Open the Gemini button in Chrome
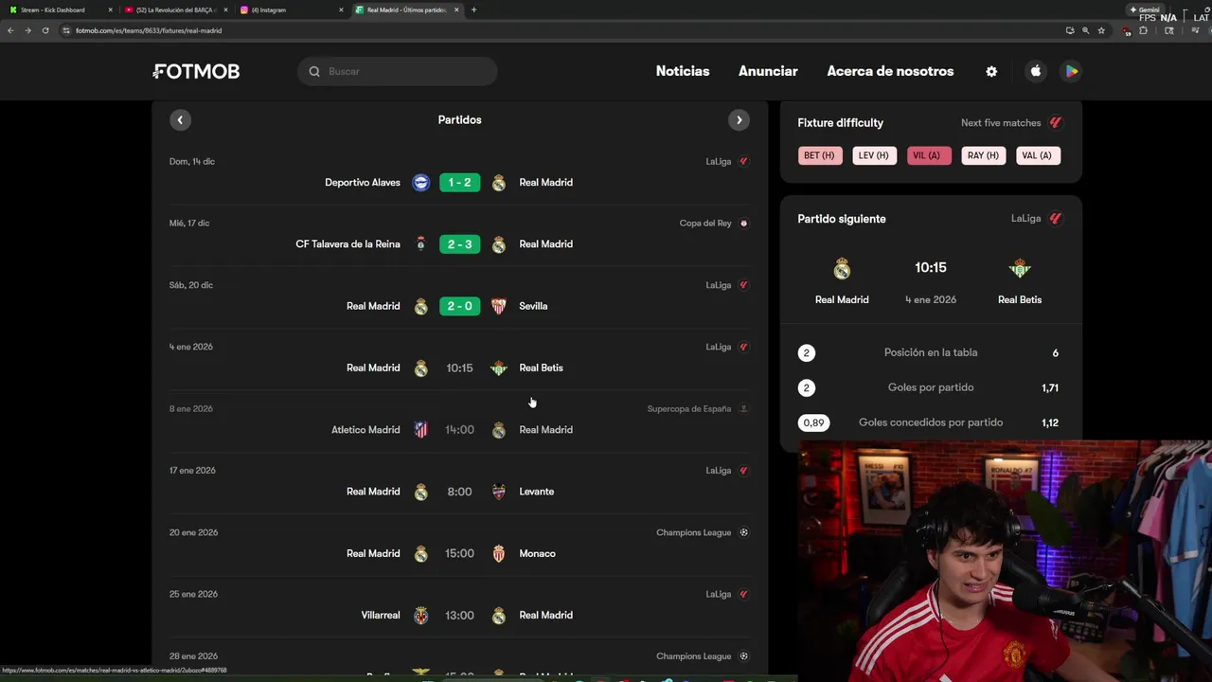 [1145, 9]
